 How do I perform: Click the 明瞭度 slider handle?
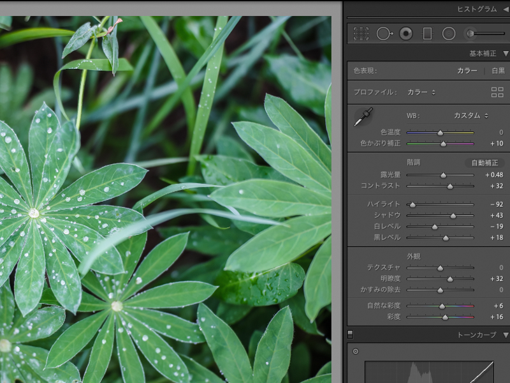coord(450,279)
